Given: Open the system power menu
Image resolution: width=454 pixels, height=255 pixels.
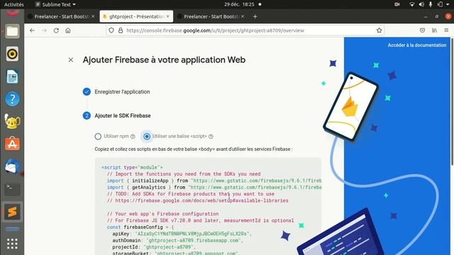Looking at the screenshot, I should [x=444, y=4].
